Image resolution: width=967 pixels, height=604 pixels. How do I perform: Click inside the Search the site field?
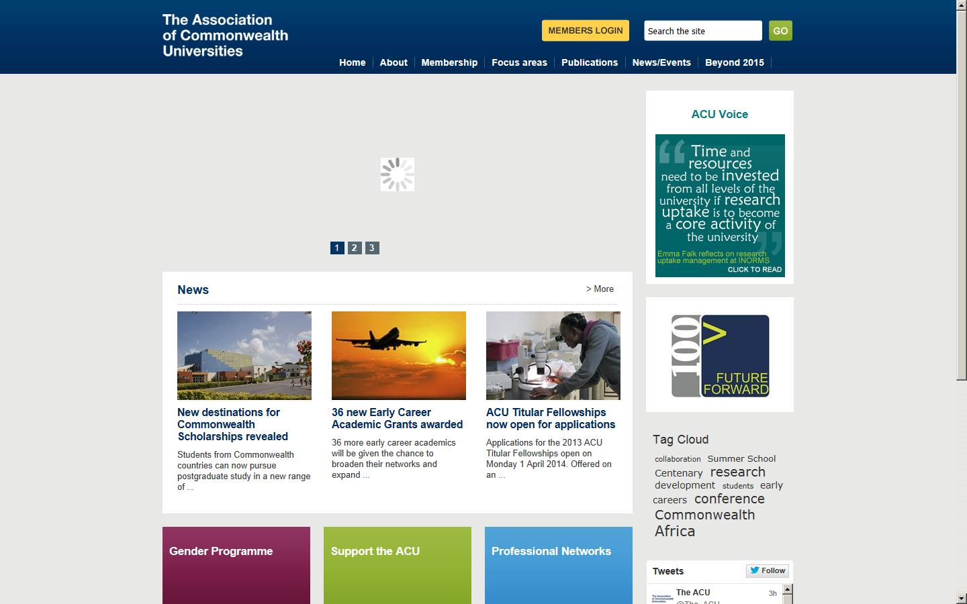pyautogui.click(x=702, y=30)
